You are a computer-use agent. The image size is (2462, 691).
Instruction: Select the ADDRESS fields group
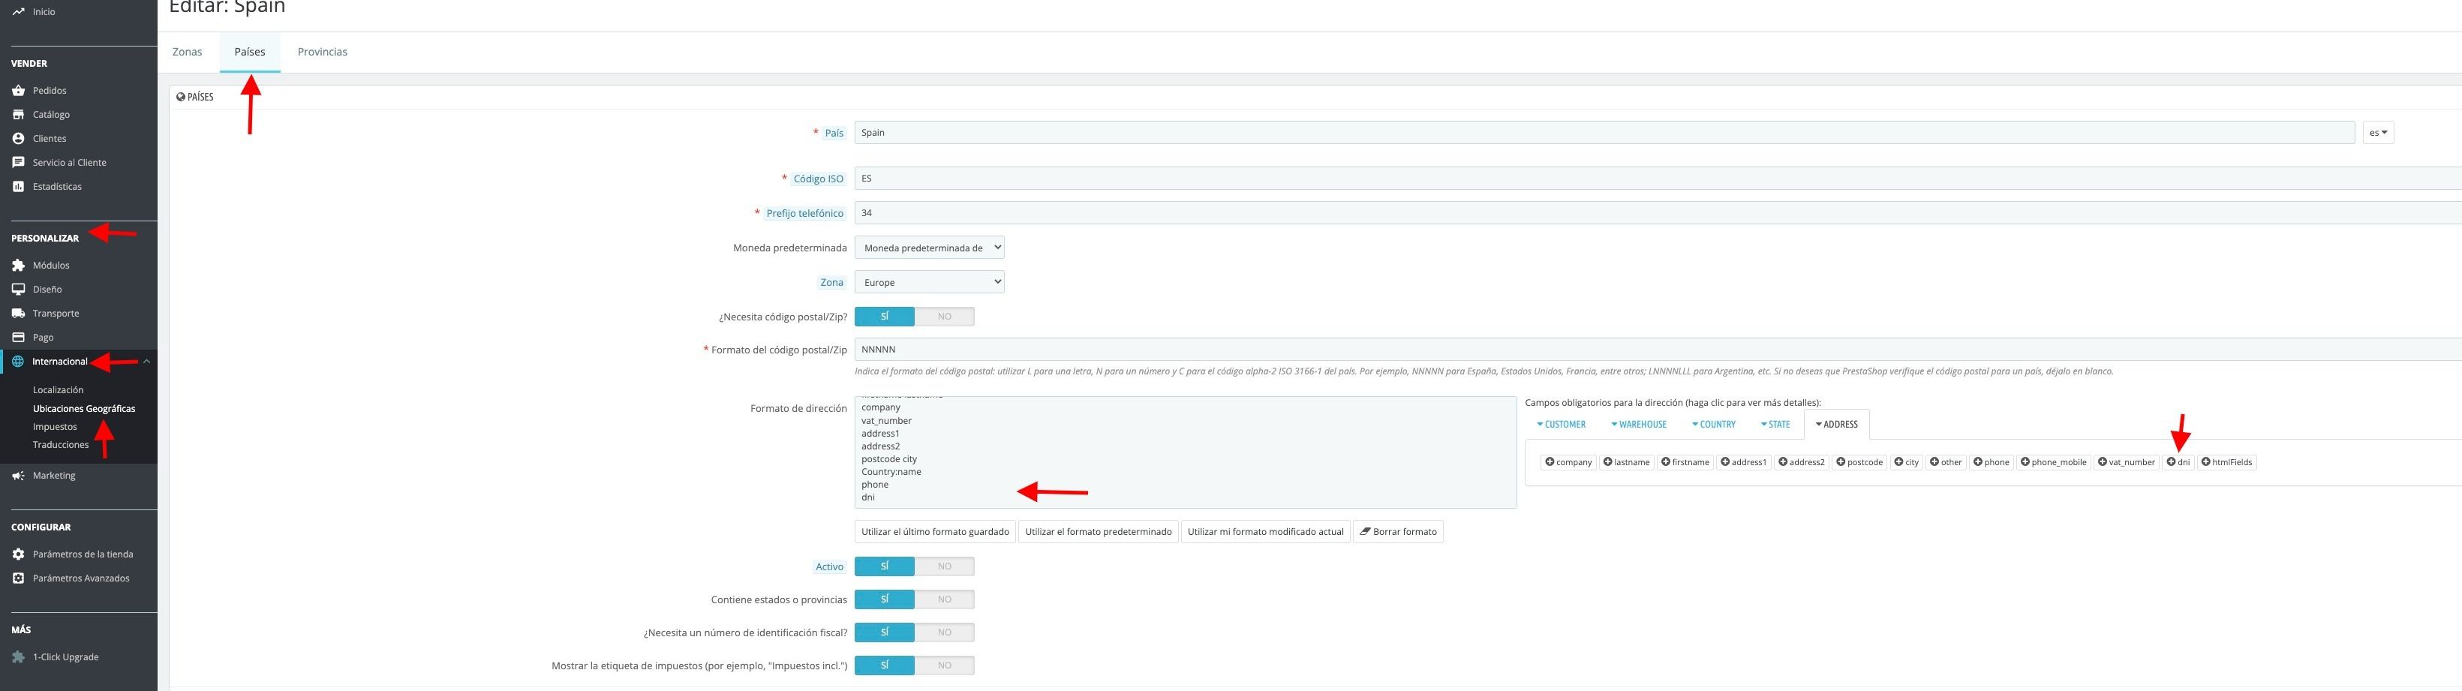coord(1836,425)
